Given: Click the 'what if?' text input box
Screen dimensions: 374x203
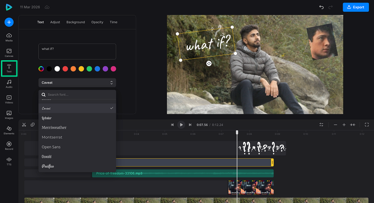Looking at the screenshot, I should 77,51.
